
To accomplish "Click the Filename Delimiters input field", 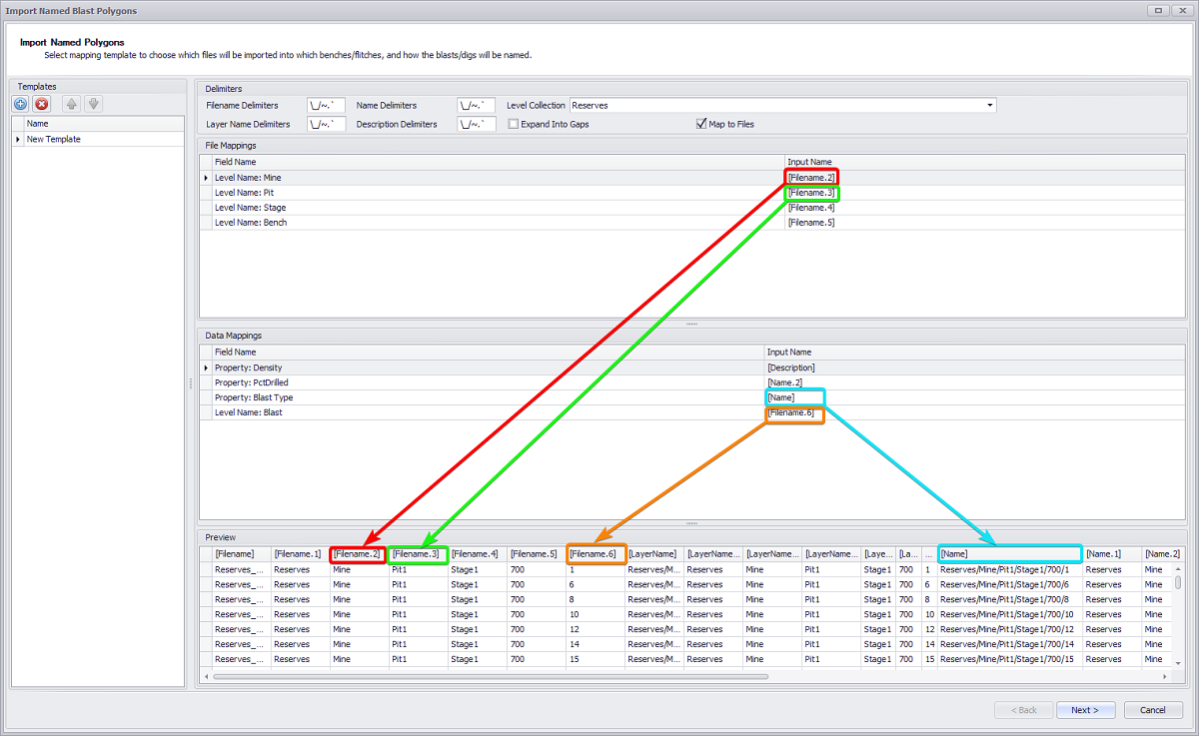I will click(327, 105).
